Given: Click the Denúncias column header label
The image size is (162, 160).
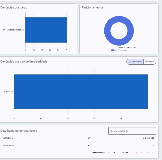Looking at the screenshot, I should (x=150, y=138).
